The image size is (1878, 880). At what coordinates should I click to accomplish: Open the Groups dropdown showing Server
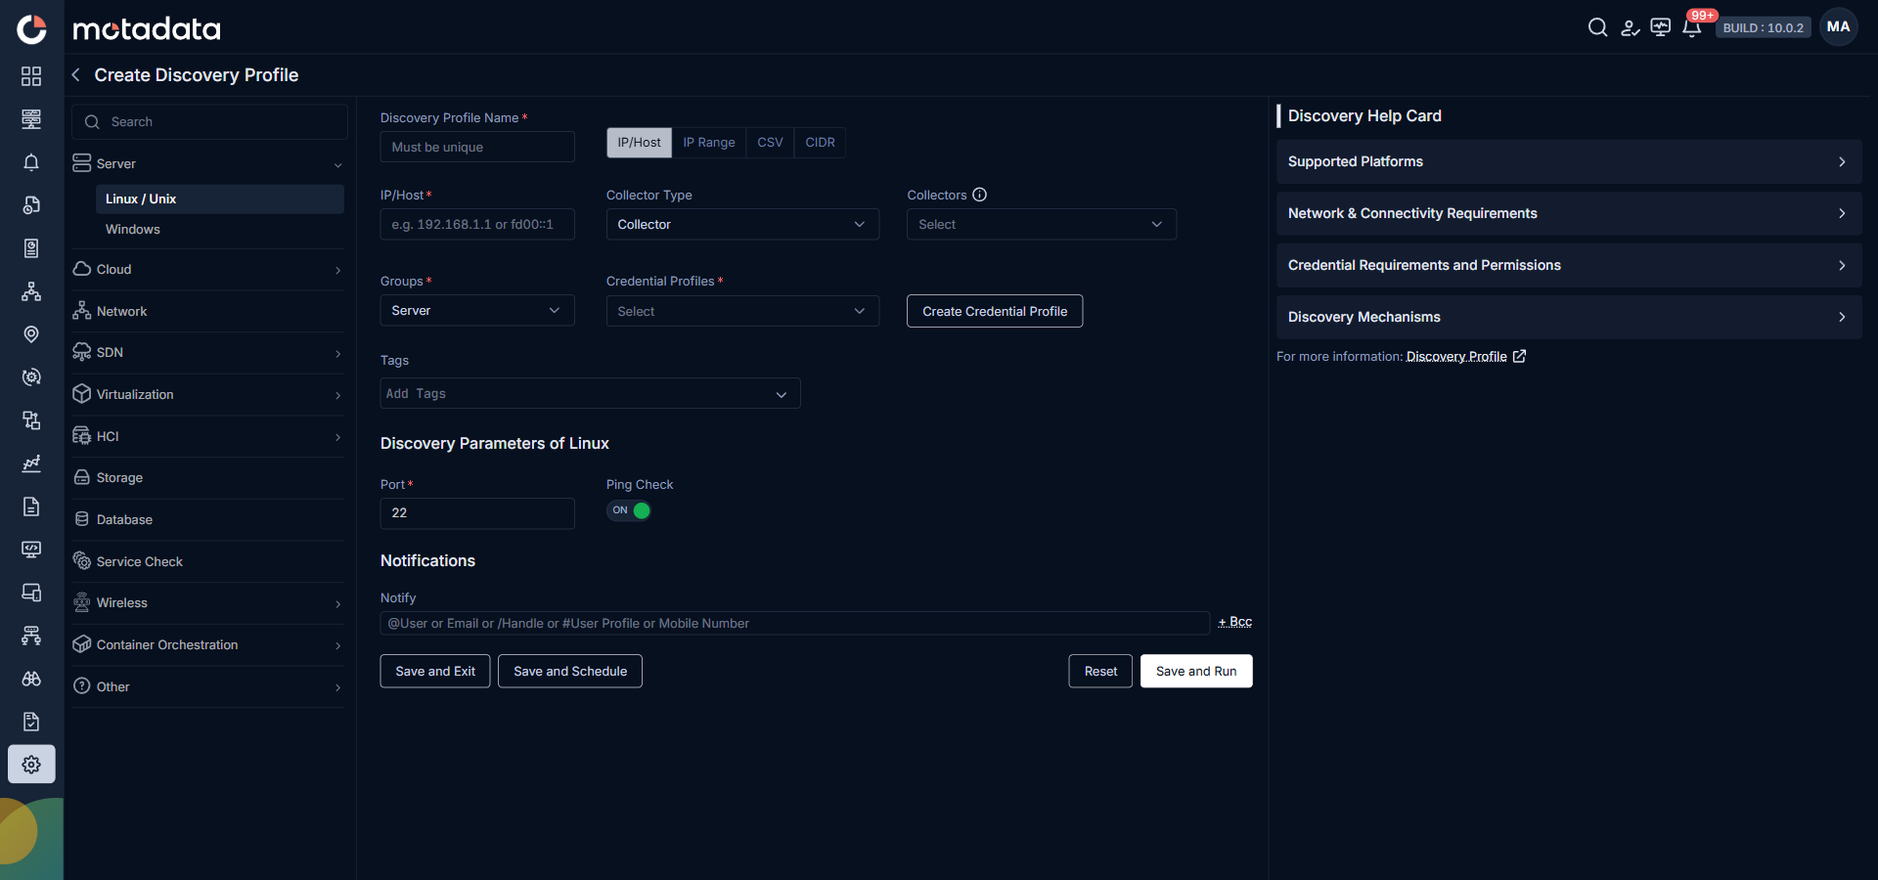coord(477,310)
